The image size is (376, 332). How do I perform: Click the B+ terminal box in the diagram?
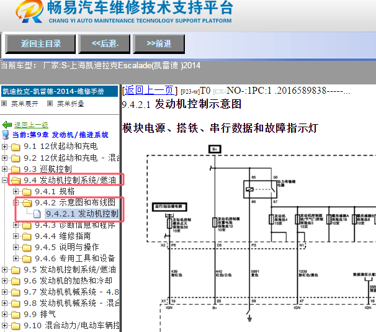215,149
